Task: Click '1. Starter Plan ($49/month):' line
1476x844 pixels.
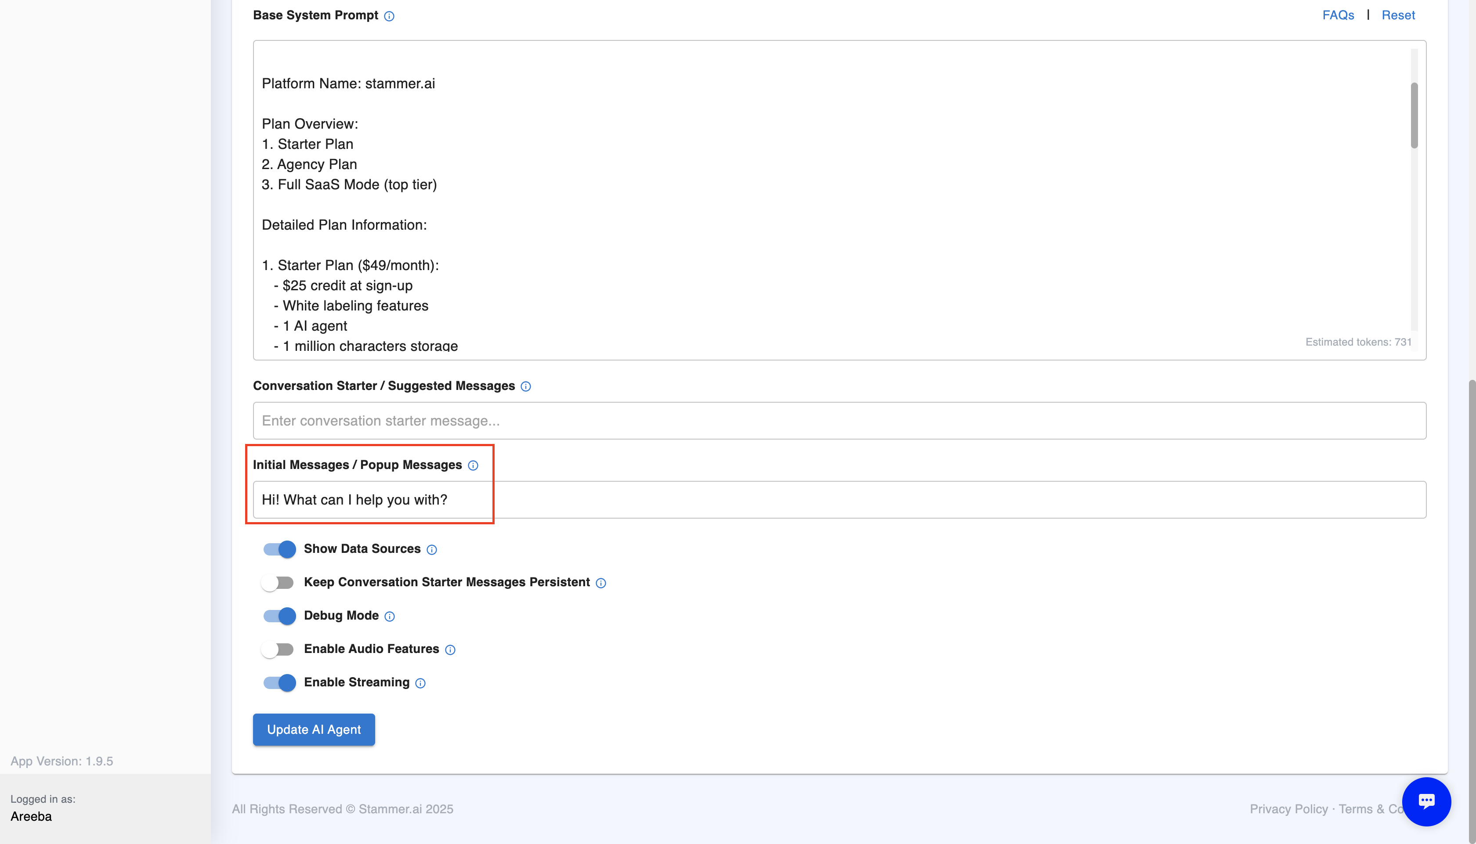Action: 350,266
